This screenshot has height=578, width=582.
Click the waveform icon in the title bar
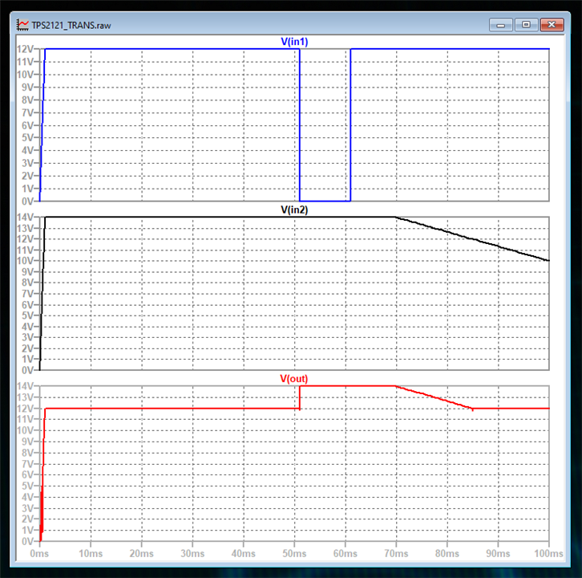22,25
